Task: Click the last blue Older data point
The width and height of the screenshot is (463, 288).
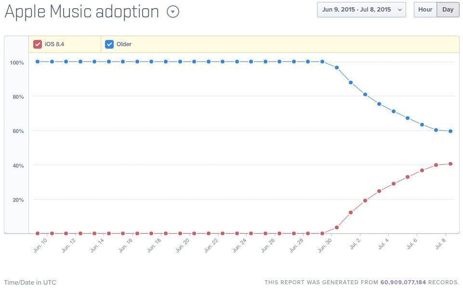Action: point(450,131)
